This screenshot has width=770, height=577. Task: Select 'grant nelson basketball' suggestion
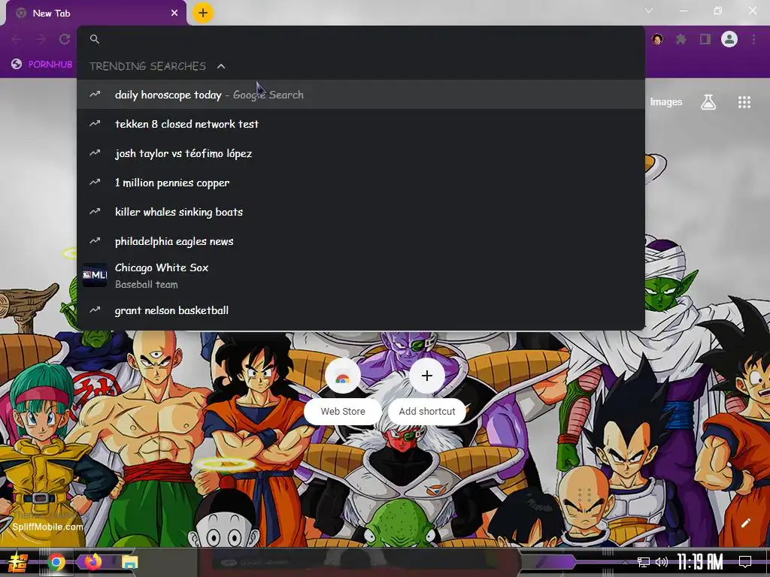(360, 310)
